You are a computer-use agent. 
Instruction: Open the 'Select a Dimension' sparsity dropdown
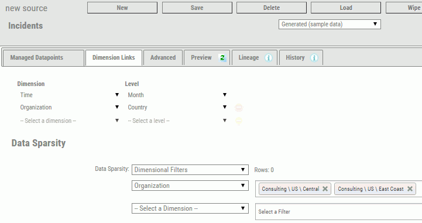190,208
